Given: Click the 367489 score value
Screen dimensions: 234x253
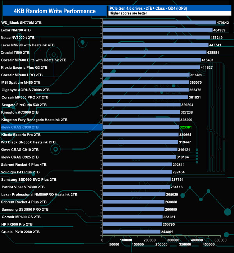Looking at the screenshot, I should pos(196,75).
